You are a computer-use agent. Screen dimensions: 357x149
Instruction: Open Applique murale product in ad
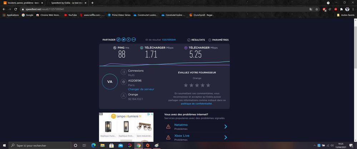pos(108,129)
